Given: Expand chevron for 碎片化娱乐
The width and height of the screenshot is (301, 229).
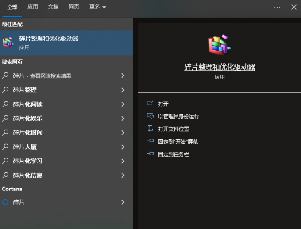Looking at the screenshot, I should click(123, 118).
